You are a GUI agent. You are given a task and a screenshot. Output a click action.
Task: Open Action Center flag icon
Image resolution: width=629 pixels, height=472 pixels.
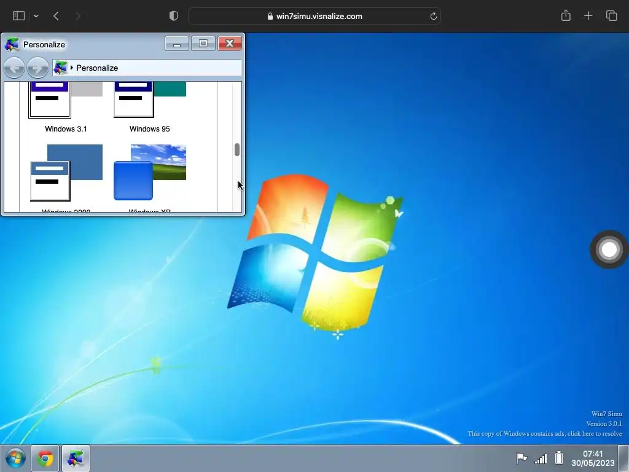tap(521, 458)
